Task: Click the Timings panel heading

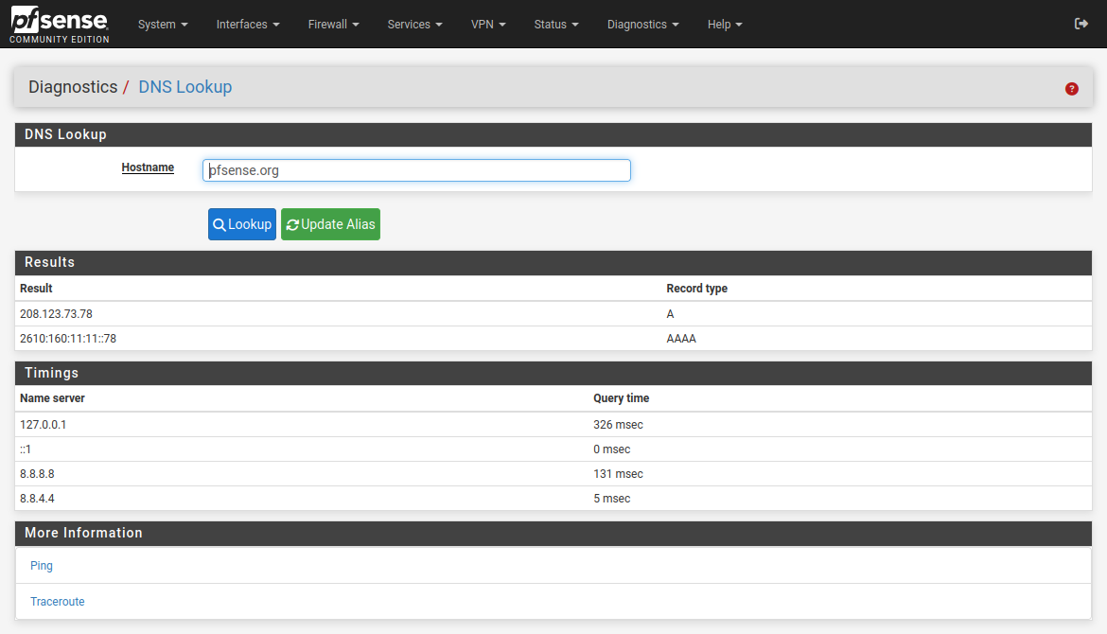Action: click(x=51, y=373)
